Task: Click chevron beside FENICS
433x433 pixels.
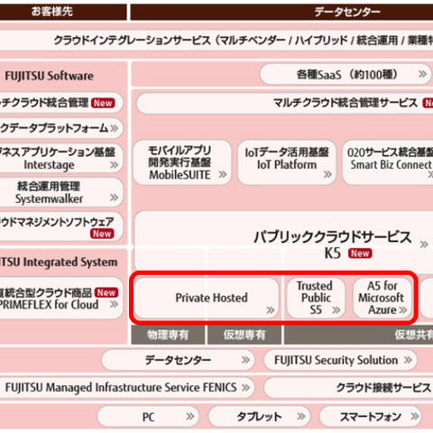Action: (x=245, y=388)
